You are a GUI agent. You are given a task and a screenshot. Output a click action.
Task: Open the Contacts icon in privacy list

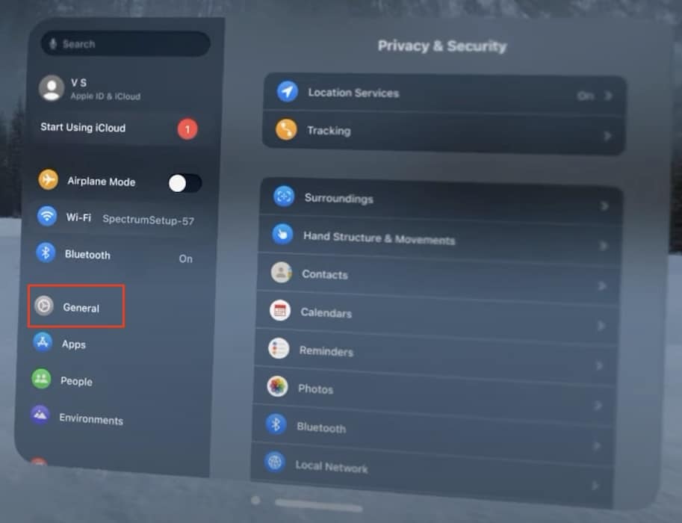[x=282, y=273]
